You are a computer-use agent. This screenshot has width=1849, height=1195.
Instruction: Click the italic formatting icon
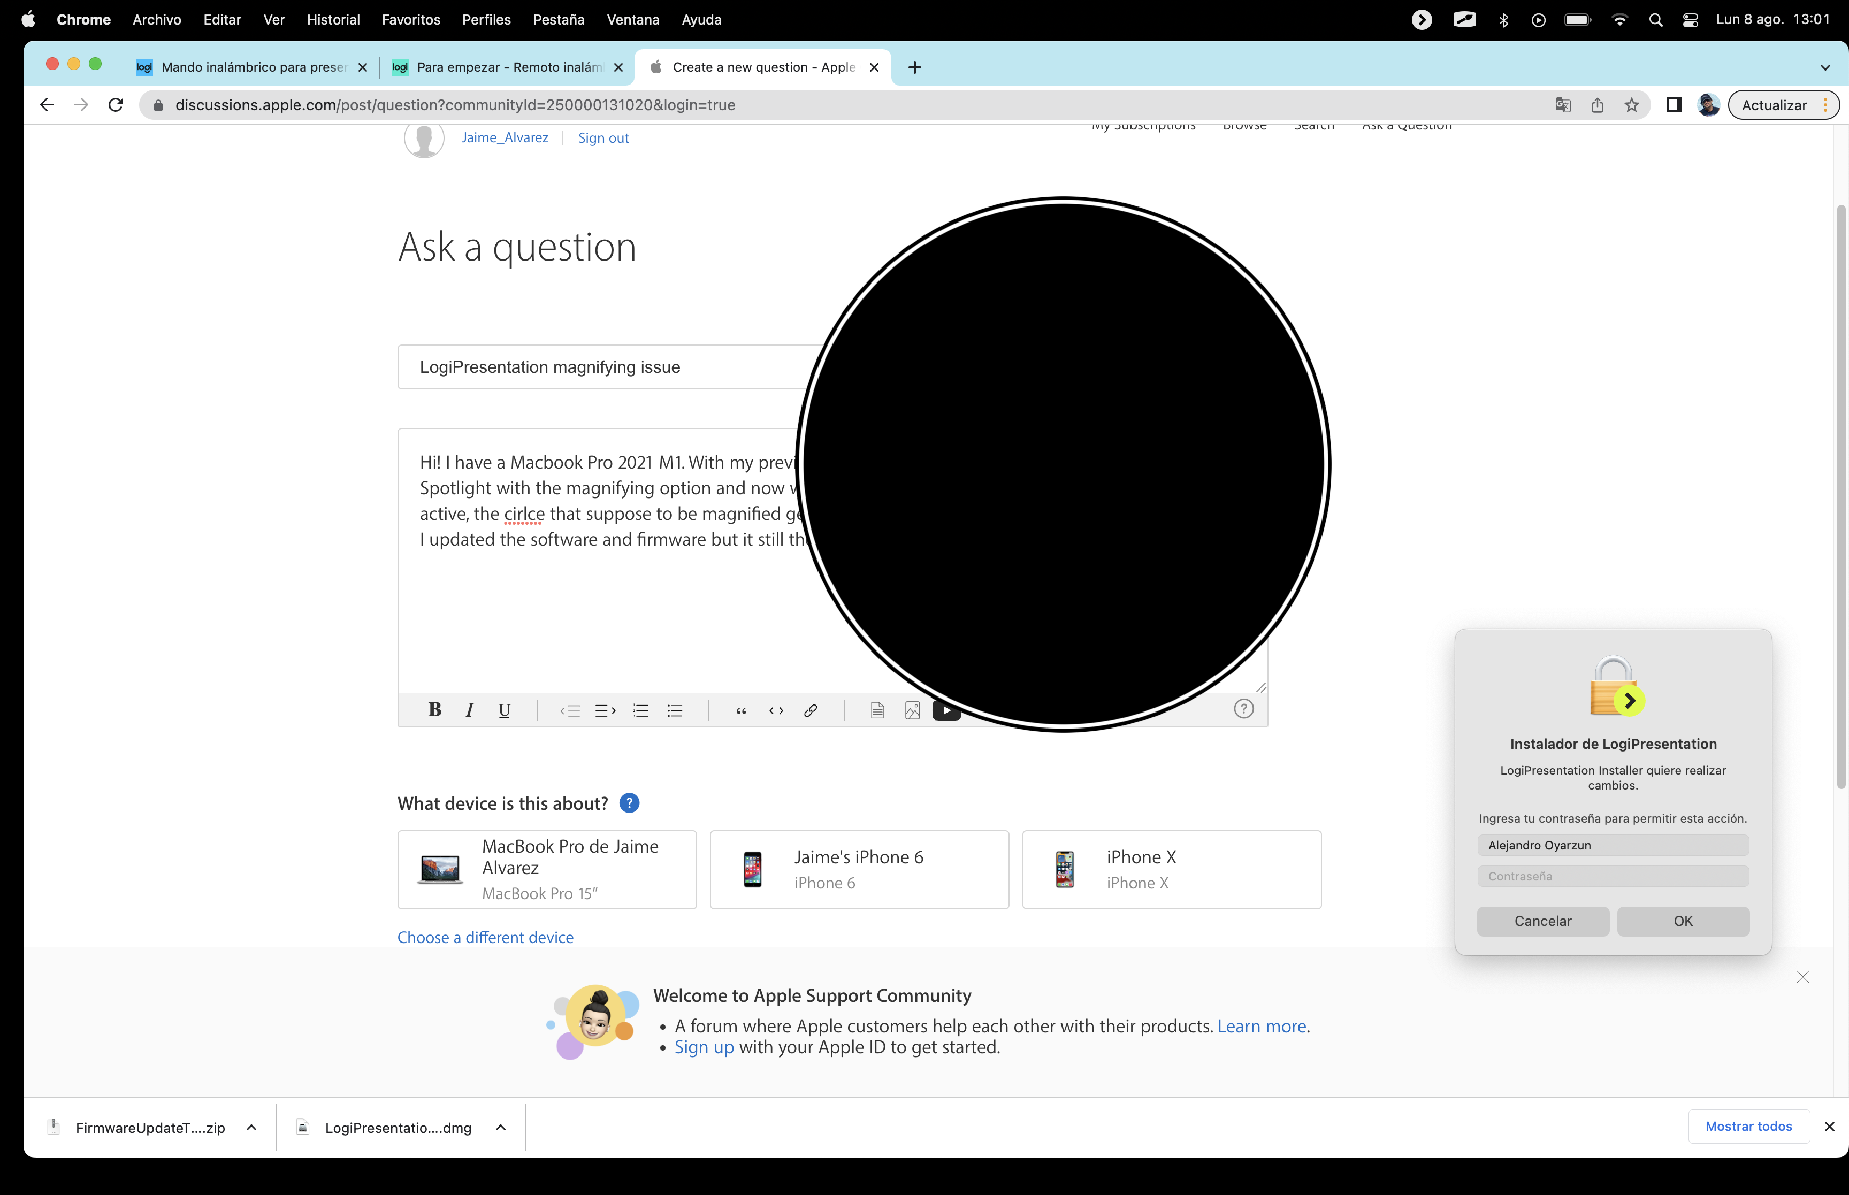469,710
